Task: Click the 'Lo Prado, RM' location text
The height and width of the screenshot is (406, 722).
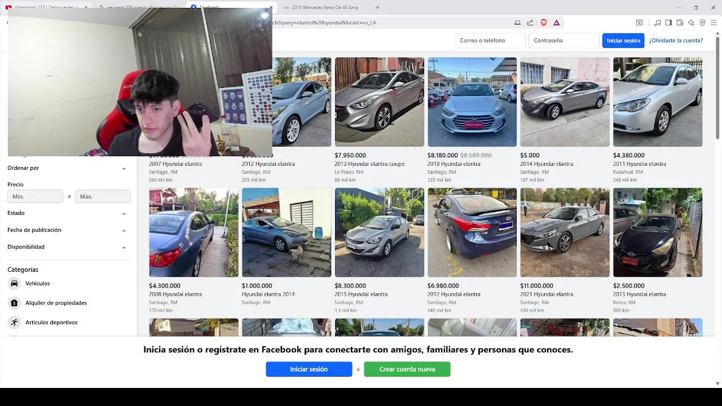Action: pyautogui.click(x=349, y=172)
